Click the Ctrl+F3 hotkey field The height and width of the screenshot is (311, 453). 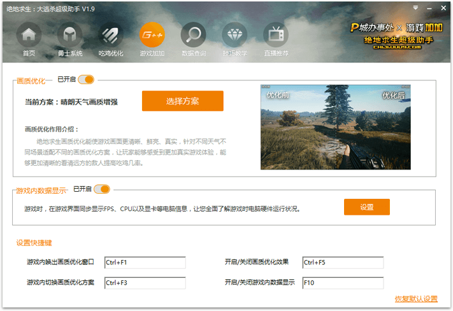(x=145, y=283)
